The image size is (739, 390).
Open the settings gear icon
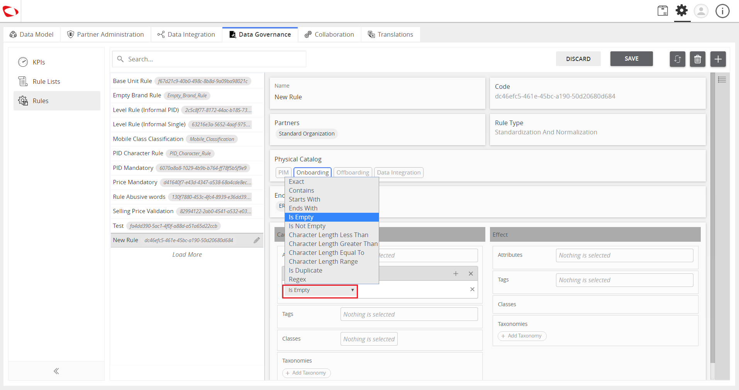coord(682,10)
